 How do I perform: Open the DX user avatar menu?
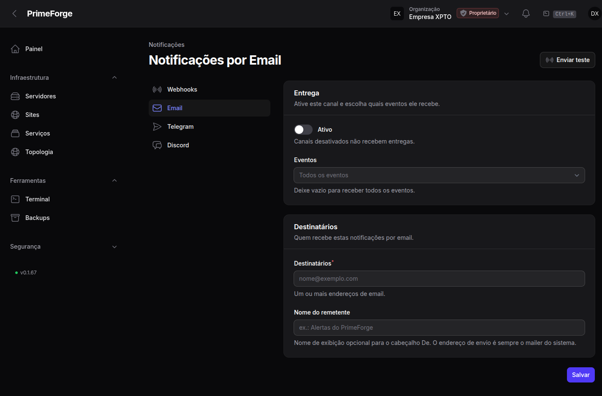(595, 14)
